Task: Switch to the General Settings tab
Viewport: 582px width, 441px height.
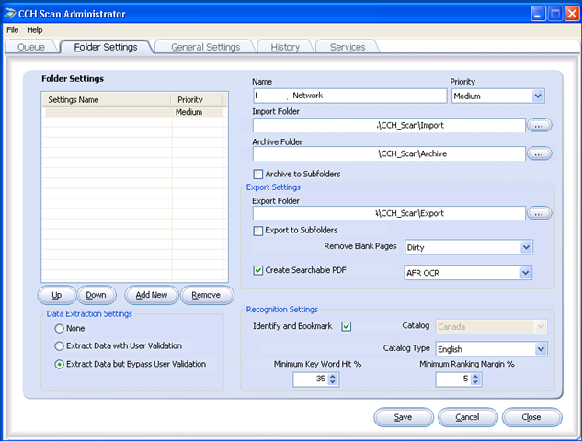Action: pos(206,47)
